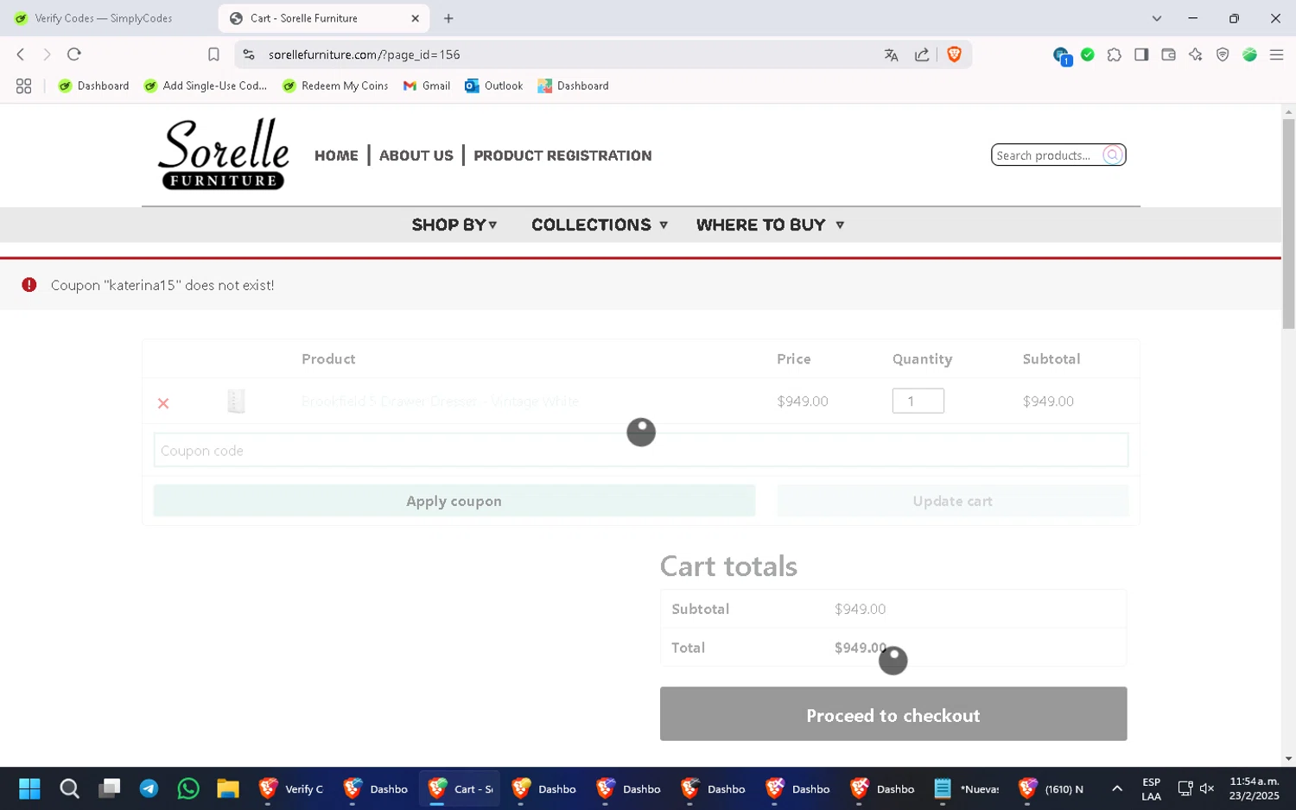Open Windows taskbar search
This screenshot has width=1296, height=810.
(x=69, y=788)
